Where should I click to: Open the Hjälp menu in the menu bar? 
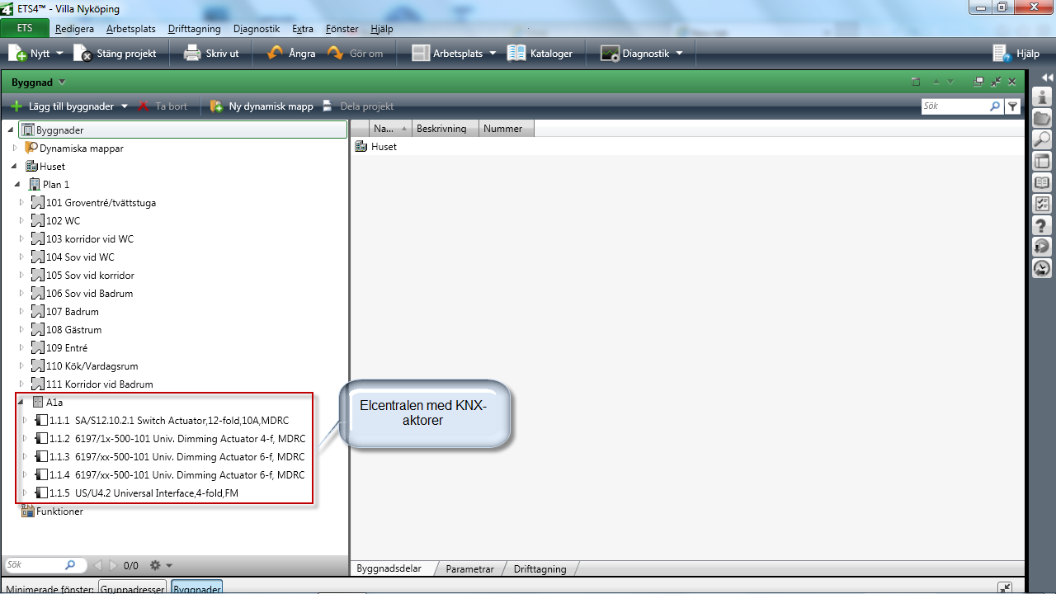click(x=382, y=29)
